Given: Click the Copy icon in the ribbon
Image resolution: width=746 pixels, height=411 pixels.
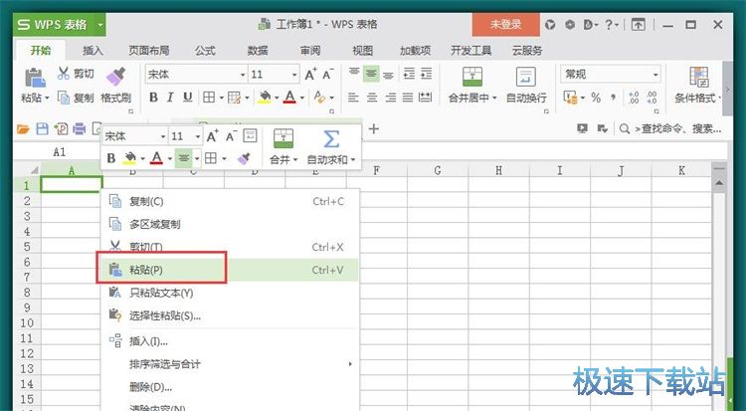Looking at the screenshot, I should 64,98.
